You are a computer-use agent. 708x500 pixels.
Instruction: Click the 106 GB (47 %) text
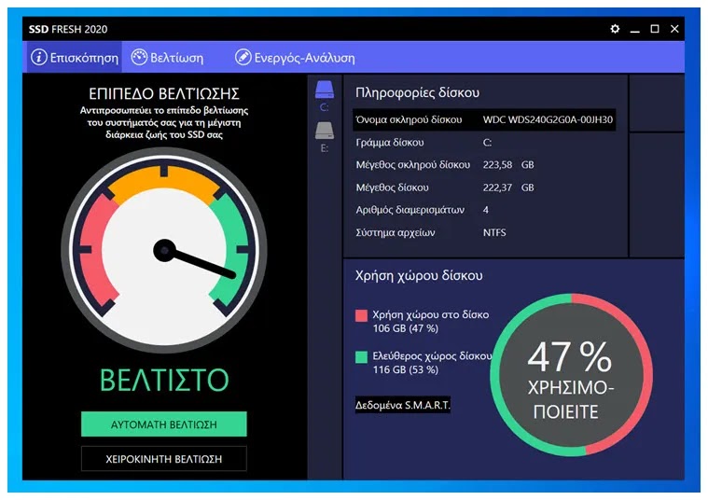click(406, 328)
